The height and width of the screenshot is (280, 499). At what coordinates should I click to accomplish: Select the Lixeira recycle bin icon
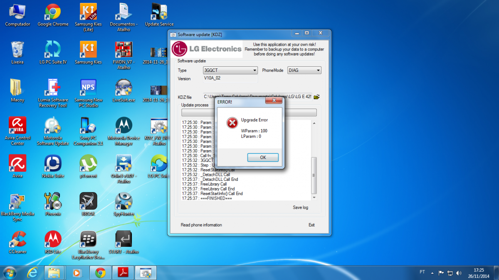click(17, 53)
